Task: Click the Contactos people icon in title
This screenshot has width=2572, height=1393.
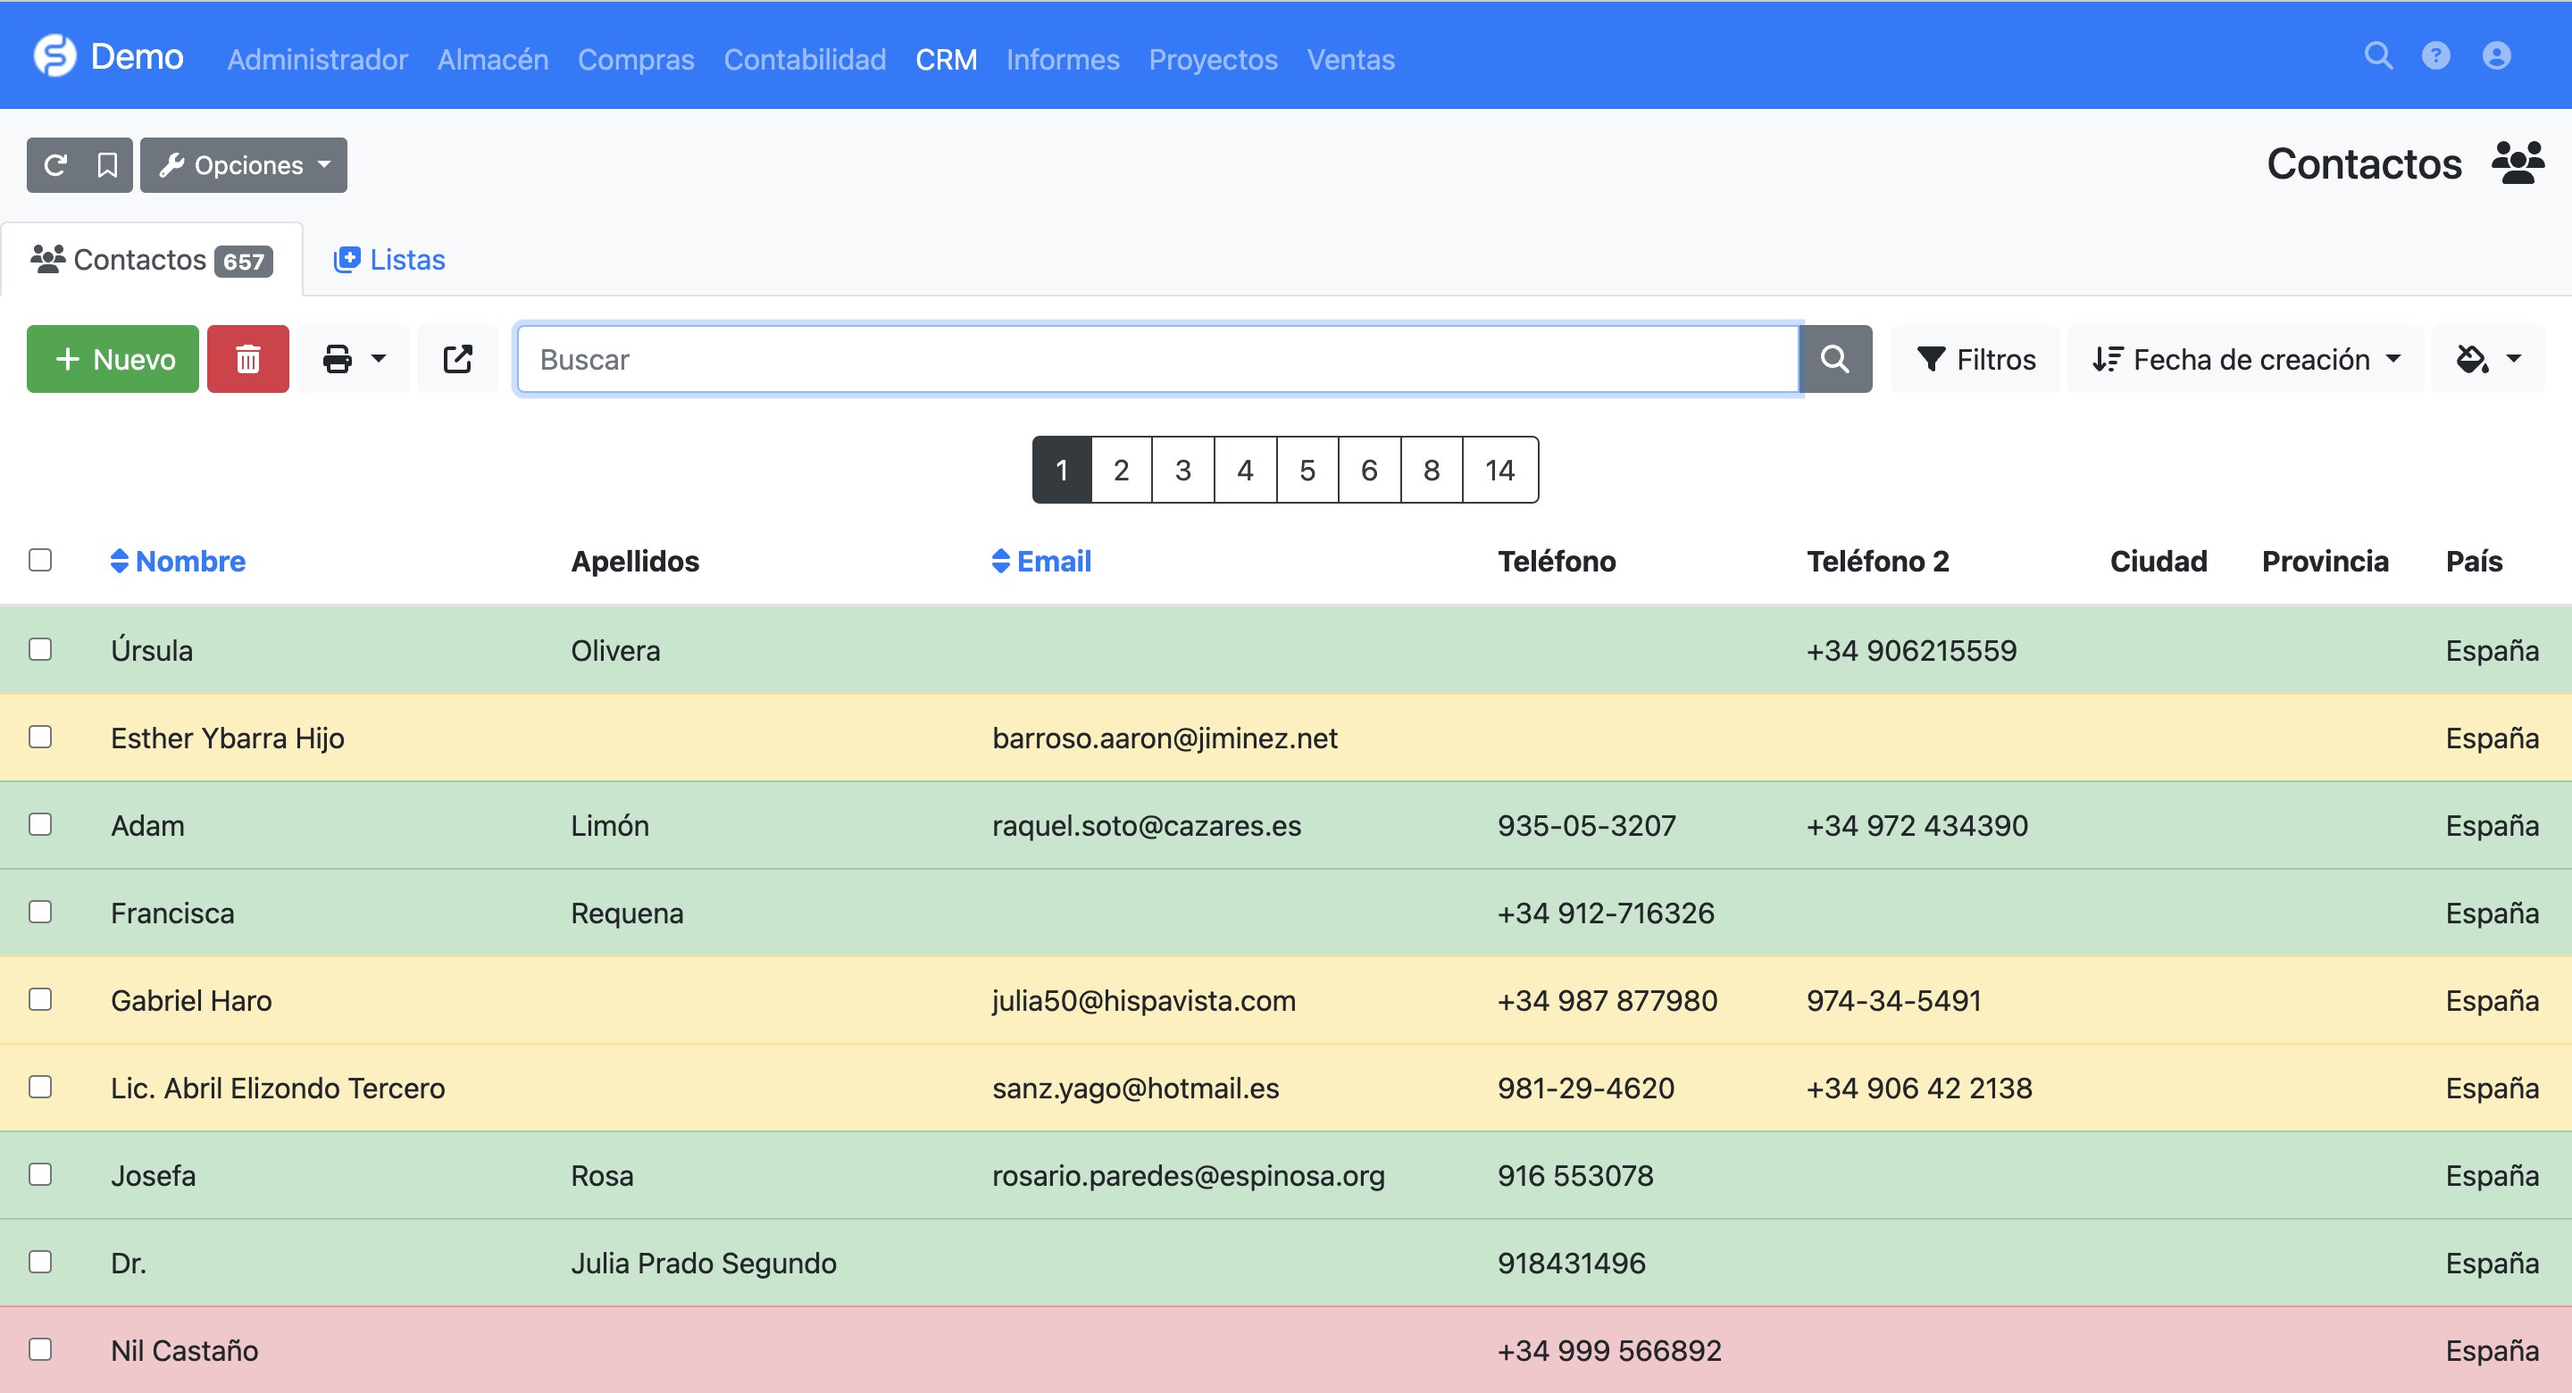Action: 2518,163
